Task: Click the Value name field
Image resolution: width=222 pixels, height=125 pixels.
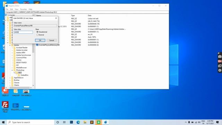Action: 35,26
